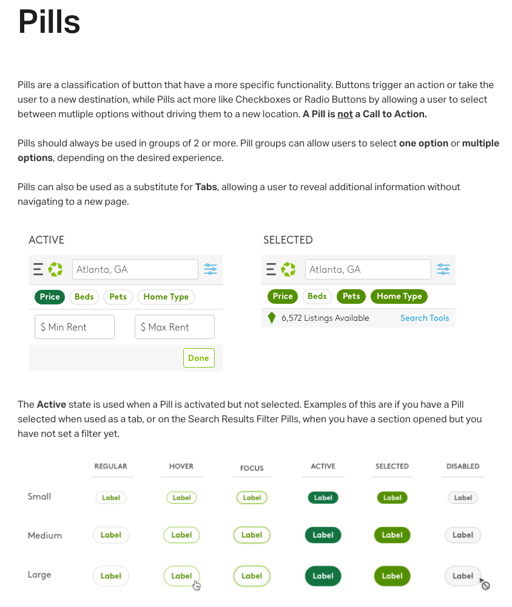Viewport: 512px width, 607px height.
Task: Expand Pets pill in ACTIVE example
Action: tap(118, 297)
